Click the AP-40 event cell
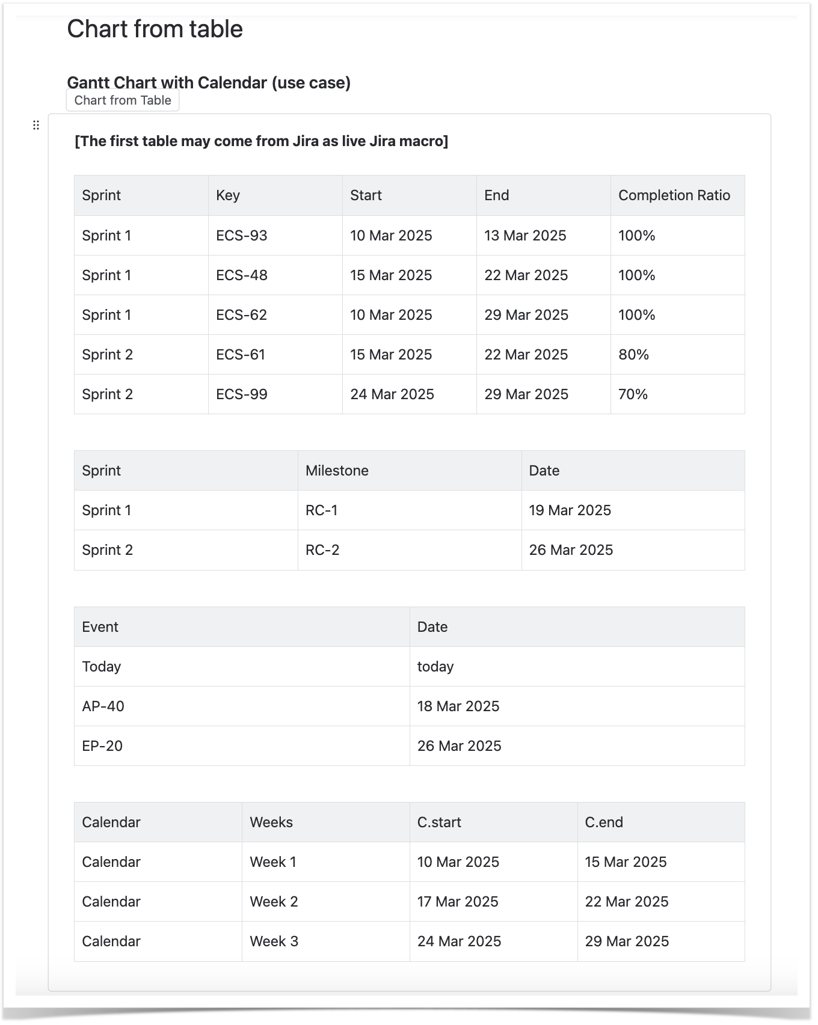The image size is (818, 1025). point(103,706)
